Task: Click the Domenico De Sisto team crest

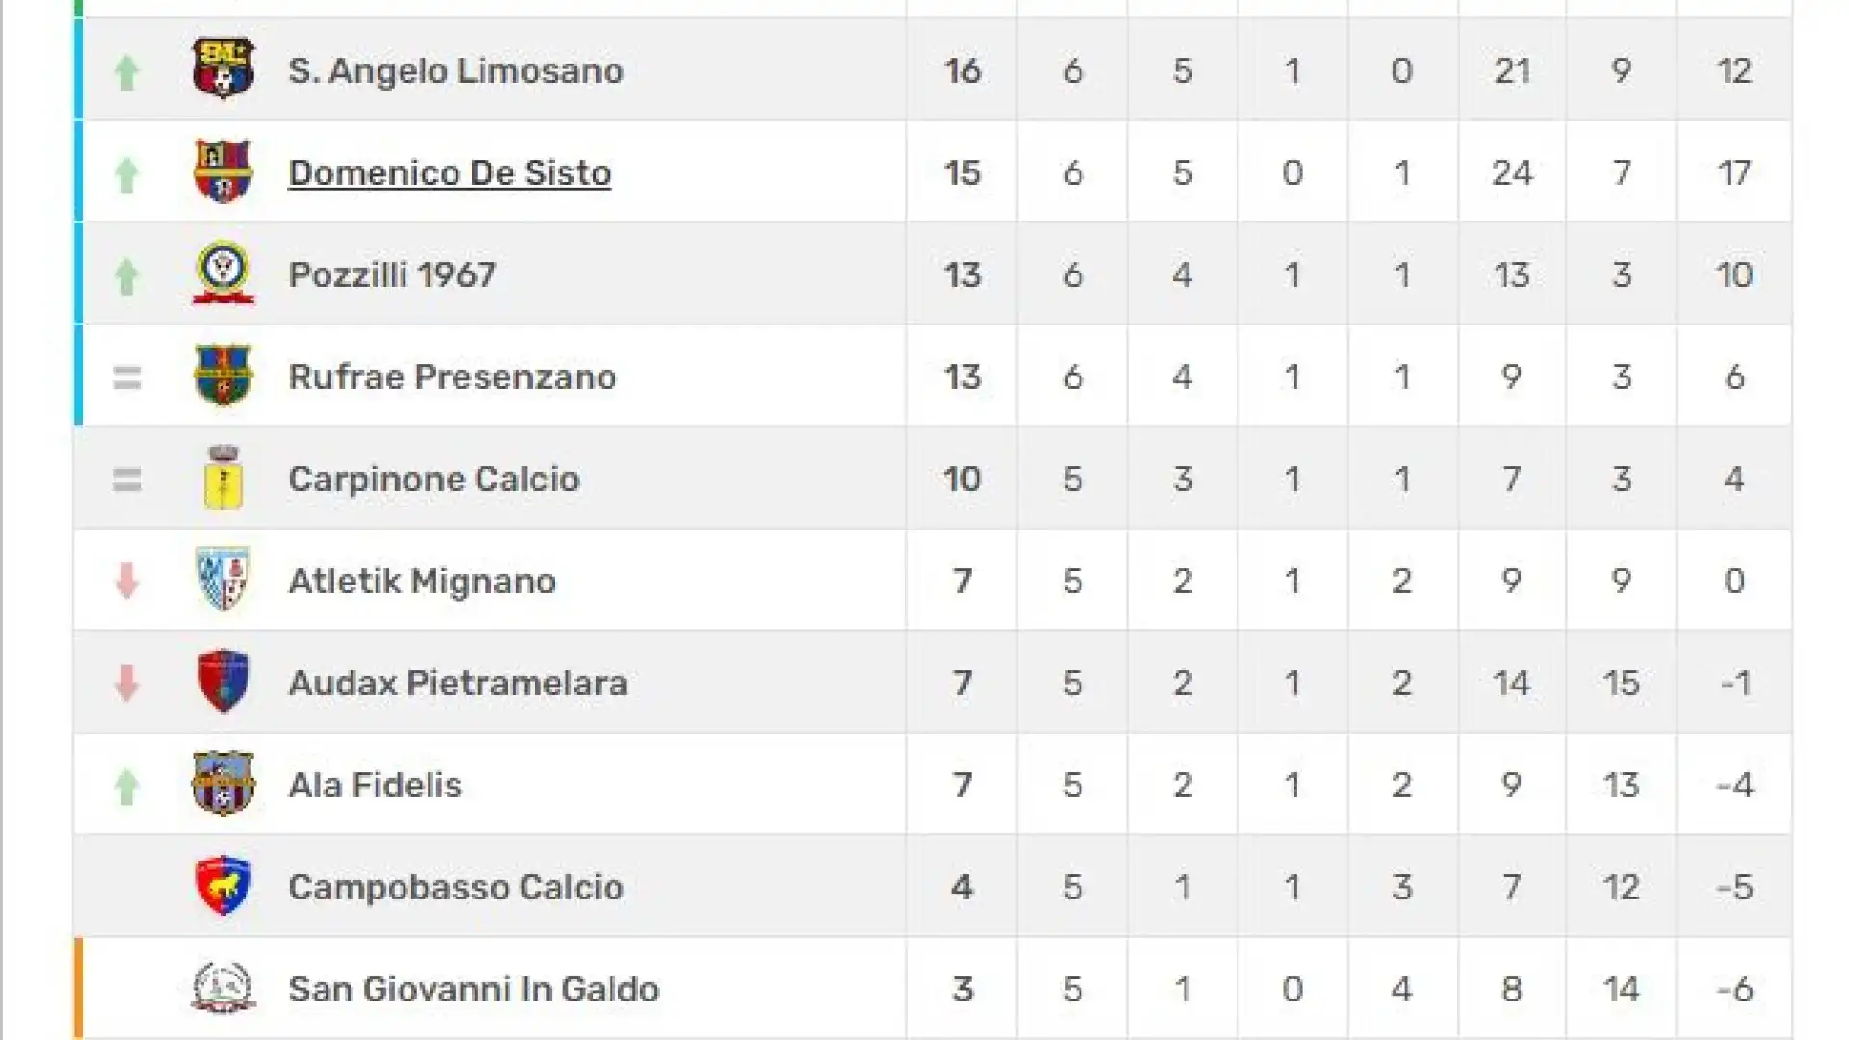Action: click(222, 171)
